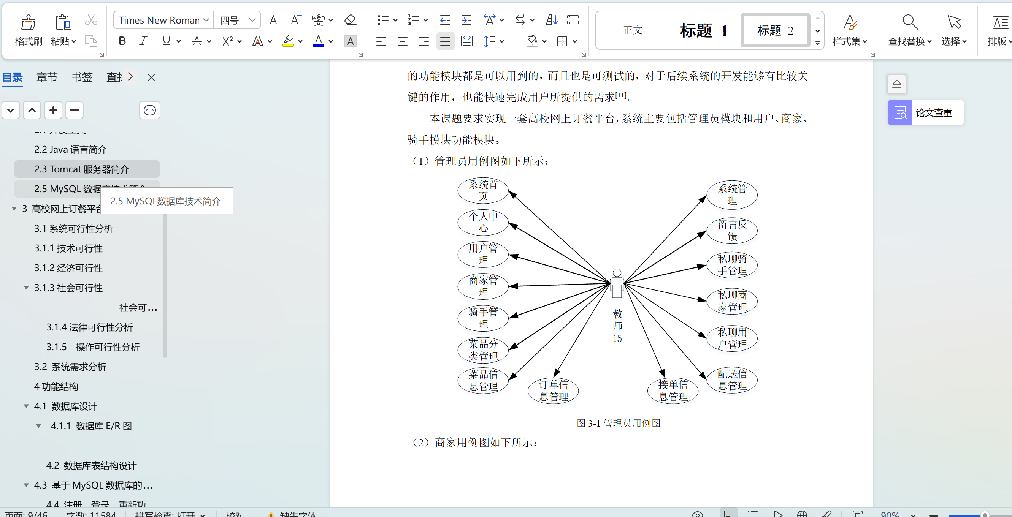The image size is (1012, 517).
Task: Toggle italic formatting
Action: [x=143, y=41]
